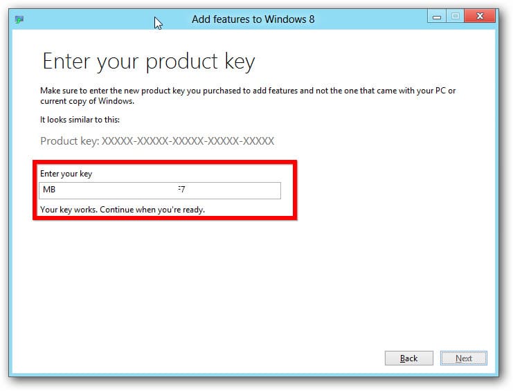The image size is (513, 391).
Task: Click the sample XXXXX-XXXXX product key text
Action: 188,141
